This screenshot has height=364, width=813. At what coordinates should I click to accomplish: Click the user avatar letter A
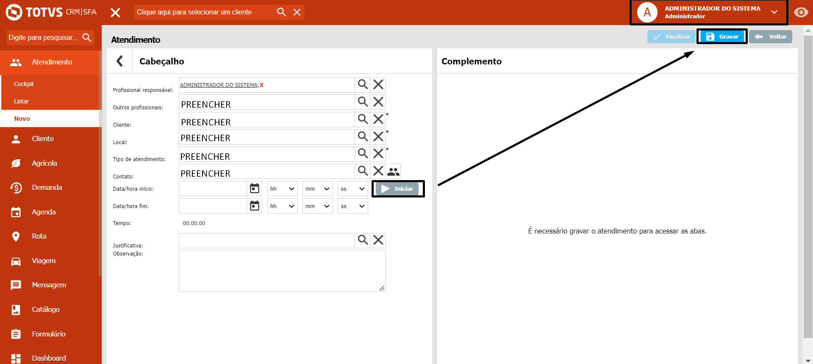pos(647,12)
